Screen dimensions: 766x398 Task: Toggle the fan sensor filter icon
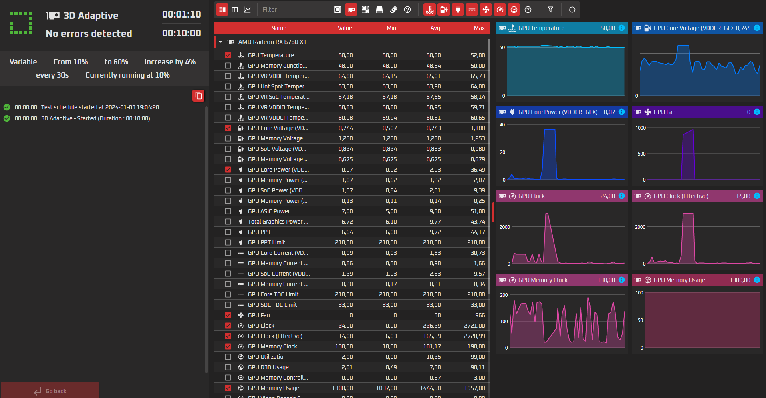click(486, 10)
